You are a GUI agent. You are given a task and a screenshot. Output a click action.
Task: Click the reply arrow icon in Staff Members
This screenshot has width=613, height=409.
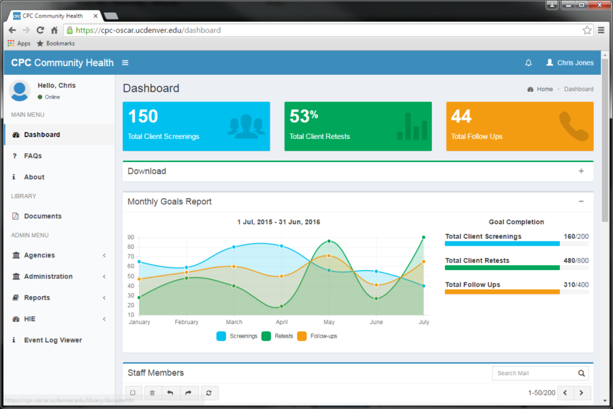pos(170,393)
